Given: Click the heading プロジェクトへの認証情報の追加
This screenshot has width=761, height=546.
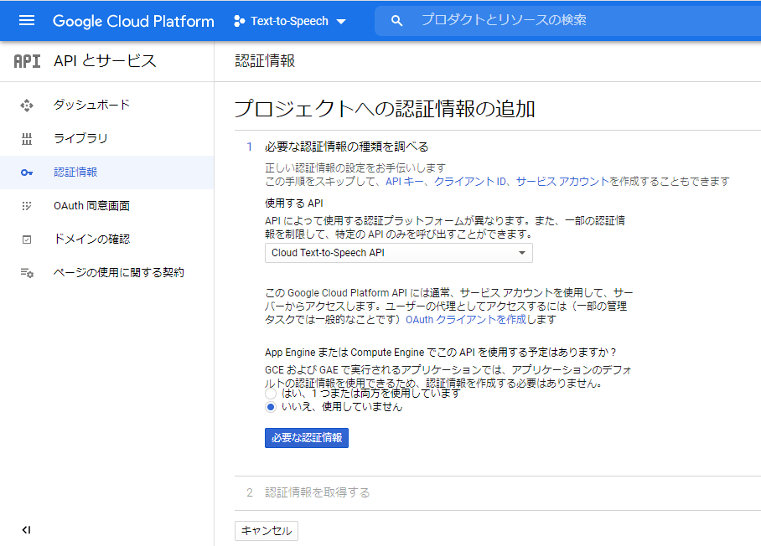Looking at the screenshot, I should [385, 109].
